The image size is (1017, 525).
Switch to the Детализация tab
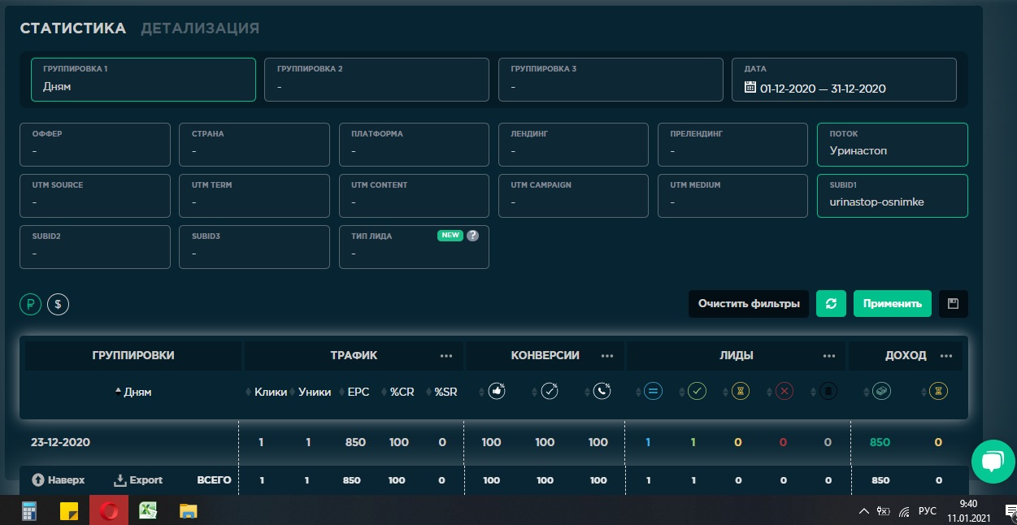(200, 28)
